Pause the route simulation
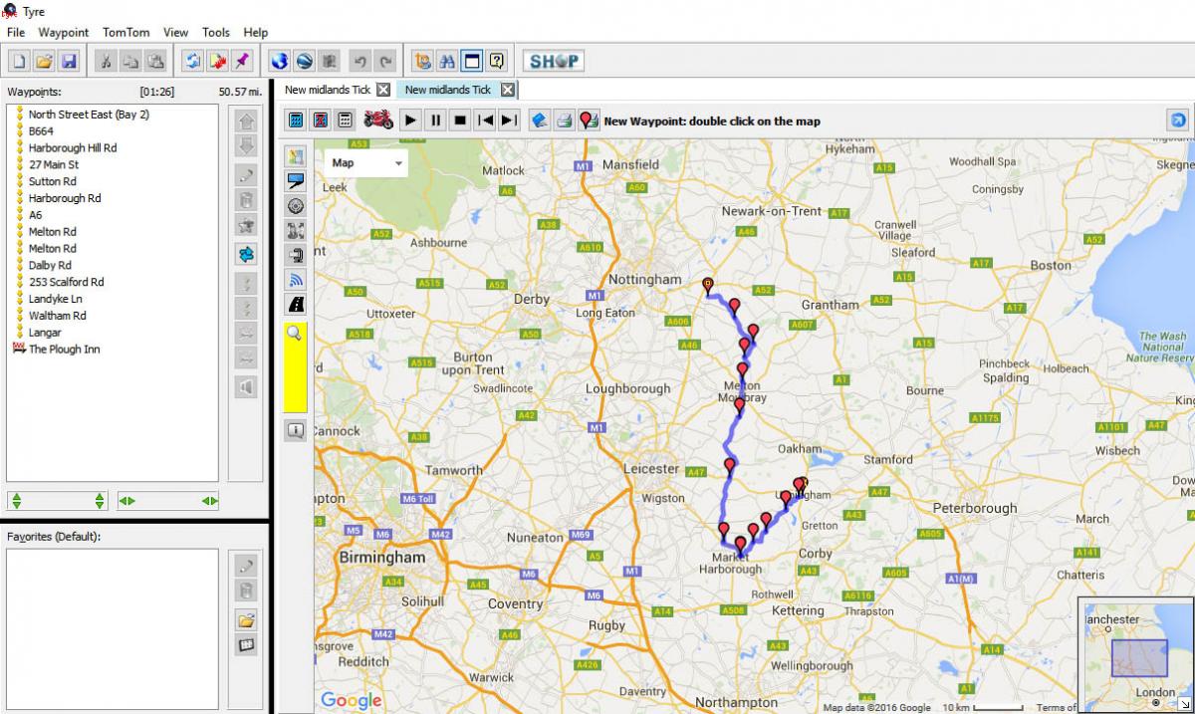 [435, 120]
